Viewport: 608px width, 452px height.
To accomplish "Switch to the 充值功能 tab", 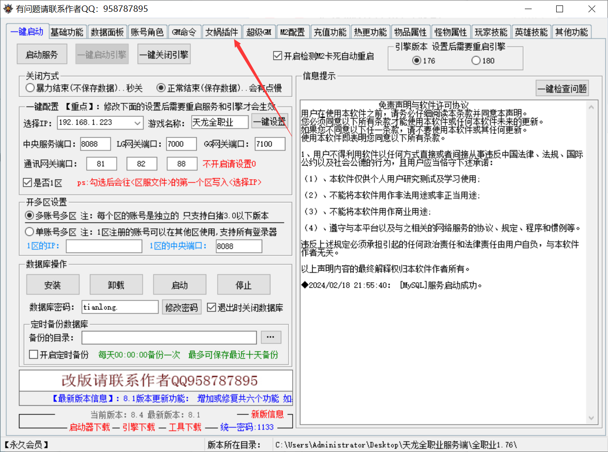I will (330, 32).
